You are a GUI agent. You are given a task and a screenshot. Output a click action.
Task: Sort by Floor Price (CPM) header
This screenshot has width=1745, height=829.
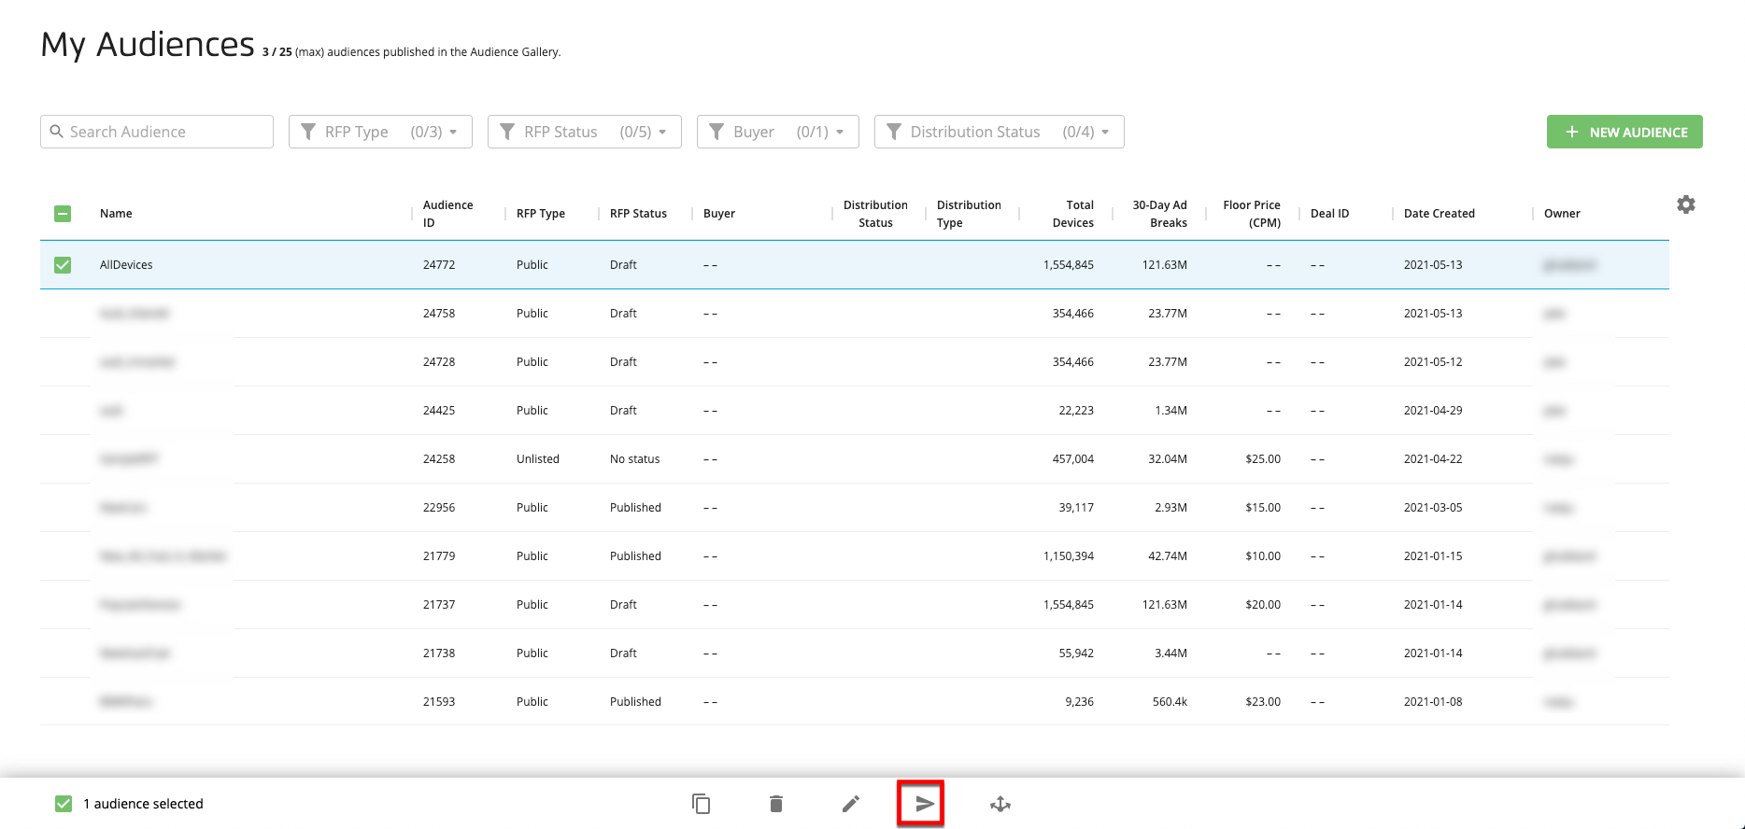pyautogui.click(x=1252, y=214)
